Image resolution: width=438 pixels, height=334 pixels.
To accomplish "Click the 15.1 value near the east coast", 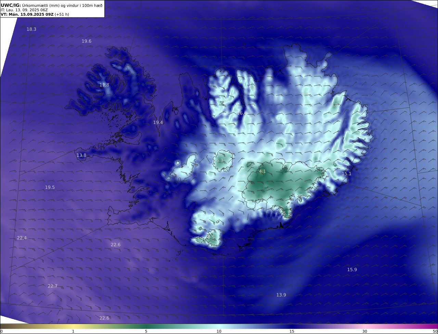I will point(347,173).
